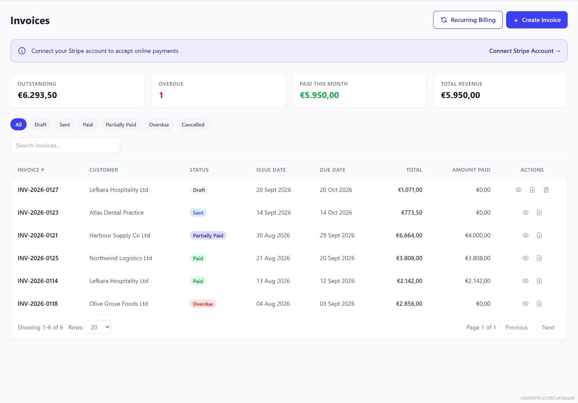View invoice INV-2026-0123 eye icon

pyautogui.click(x=525, y=213)
